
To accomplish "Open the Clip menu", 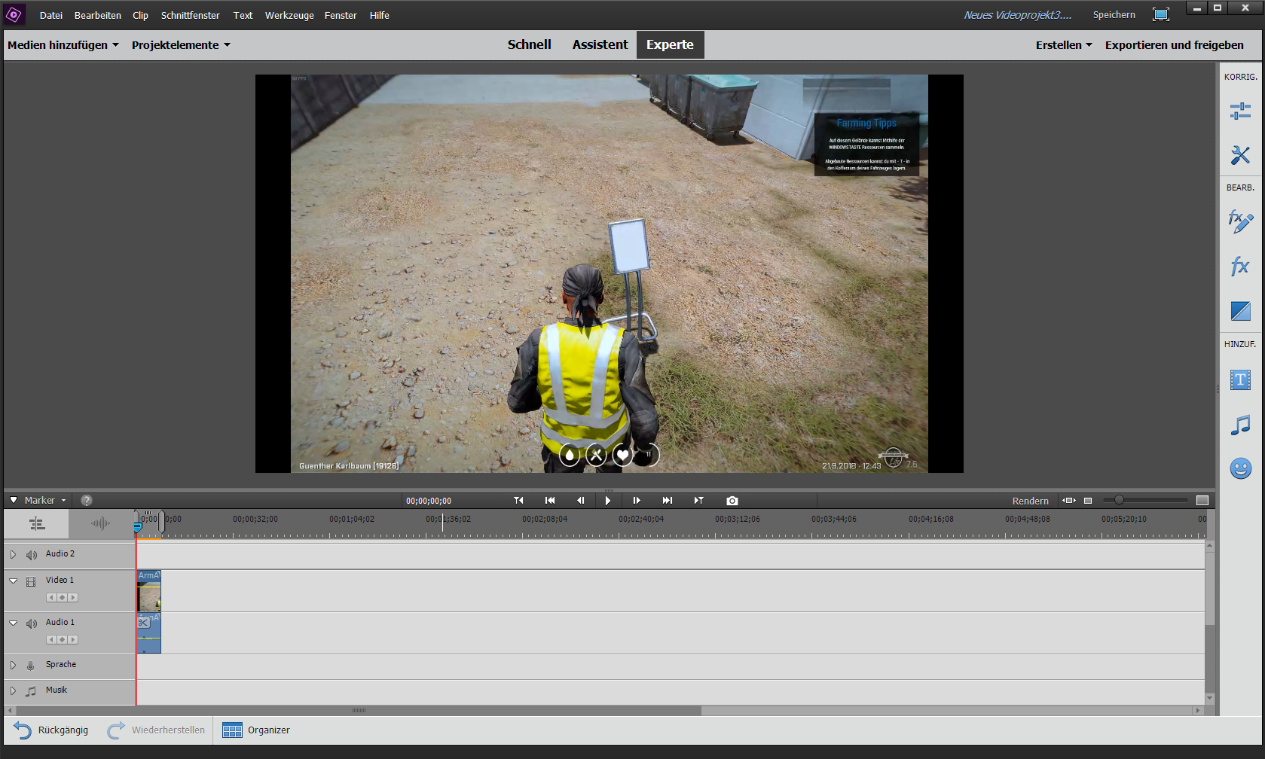I will pos(140,15).
